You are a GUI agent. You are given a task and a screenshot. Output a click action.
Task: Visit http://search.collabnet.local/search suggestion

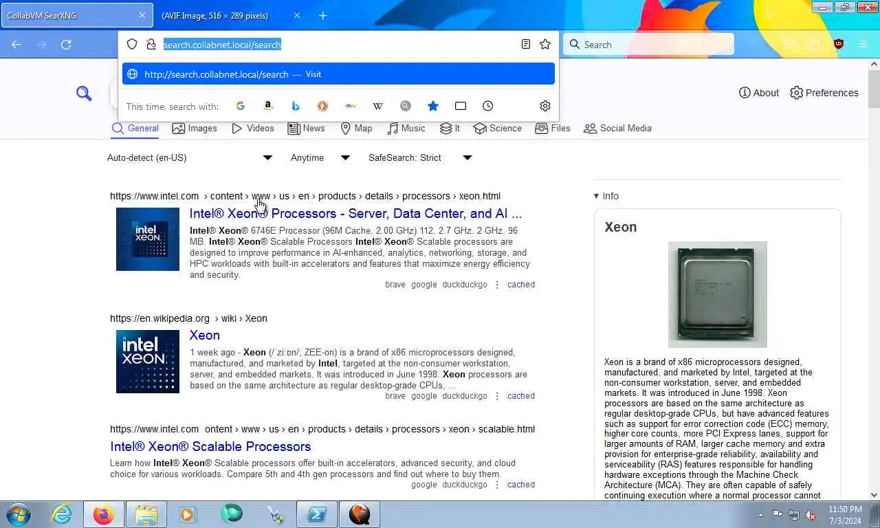click(338, 74)
